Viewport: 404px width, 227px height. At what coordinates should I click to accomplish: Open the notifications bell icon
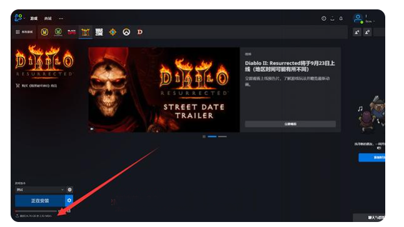coord(341,18)
